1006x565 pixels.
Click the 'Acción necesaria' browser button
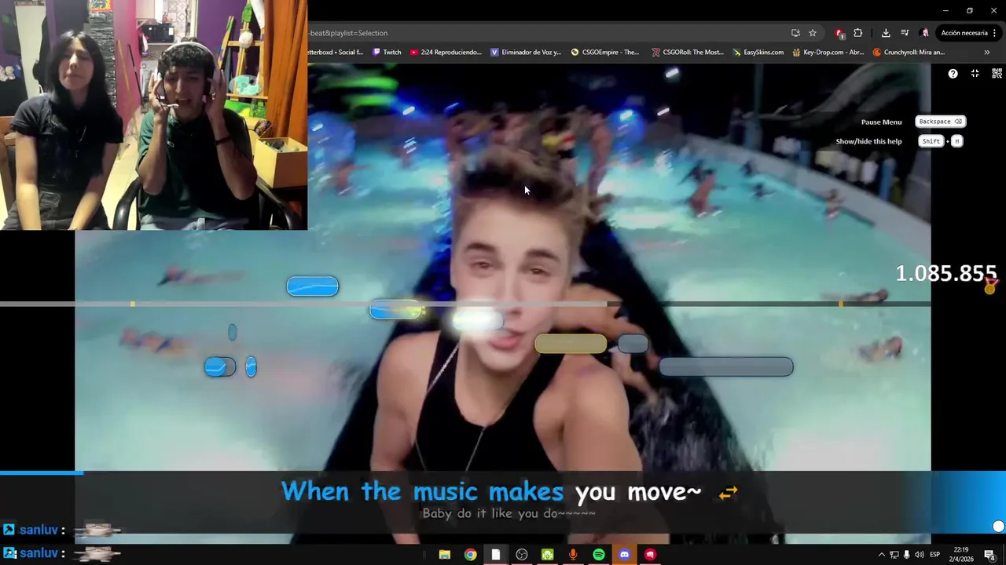(969, 33)
